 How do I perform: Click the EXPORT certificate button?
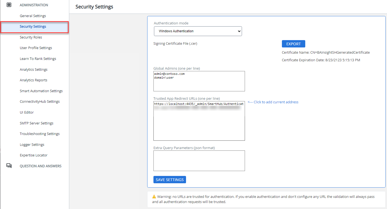293,44
